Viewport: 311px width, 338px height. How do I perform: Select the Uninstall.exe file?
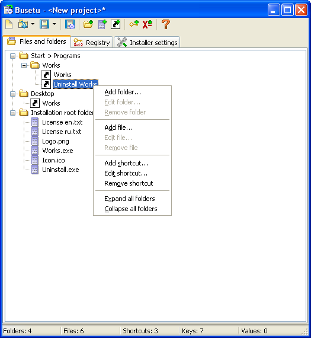60,170
